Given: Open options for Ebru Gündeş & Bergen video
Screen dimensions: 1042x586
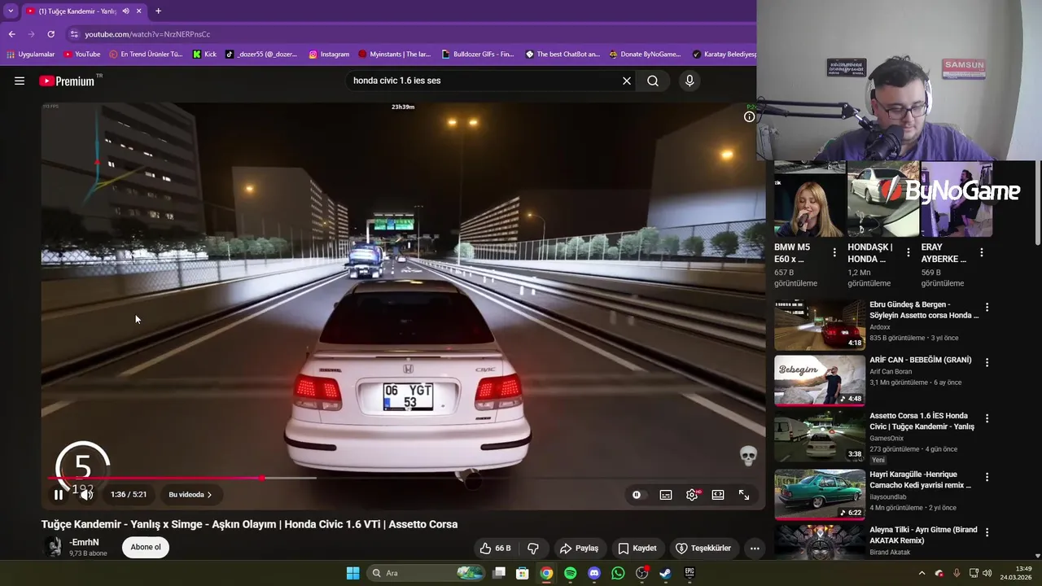Looking at the screenshot, I should pyautogui.click(x=987, y=308).
